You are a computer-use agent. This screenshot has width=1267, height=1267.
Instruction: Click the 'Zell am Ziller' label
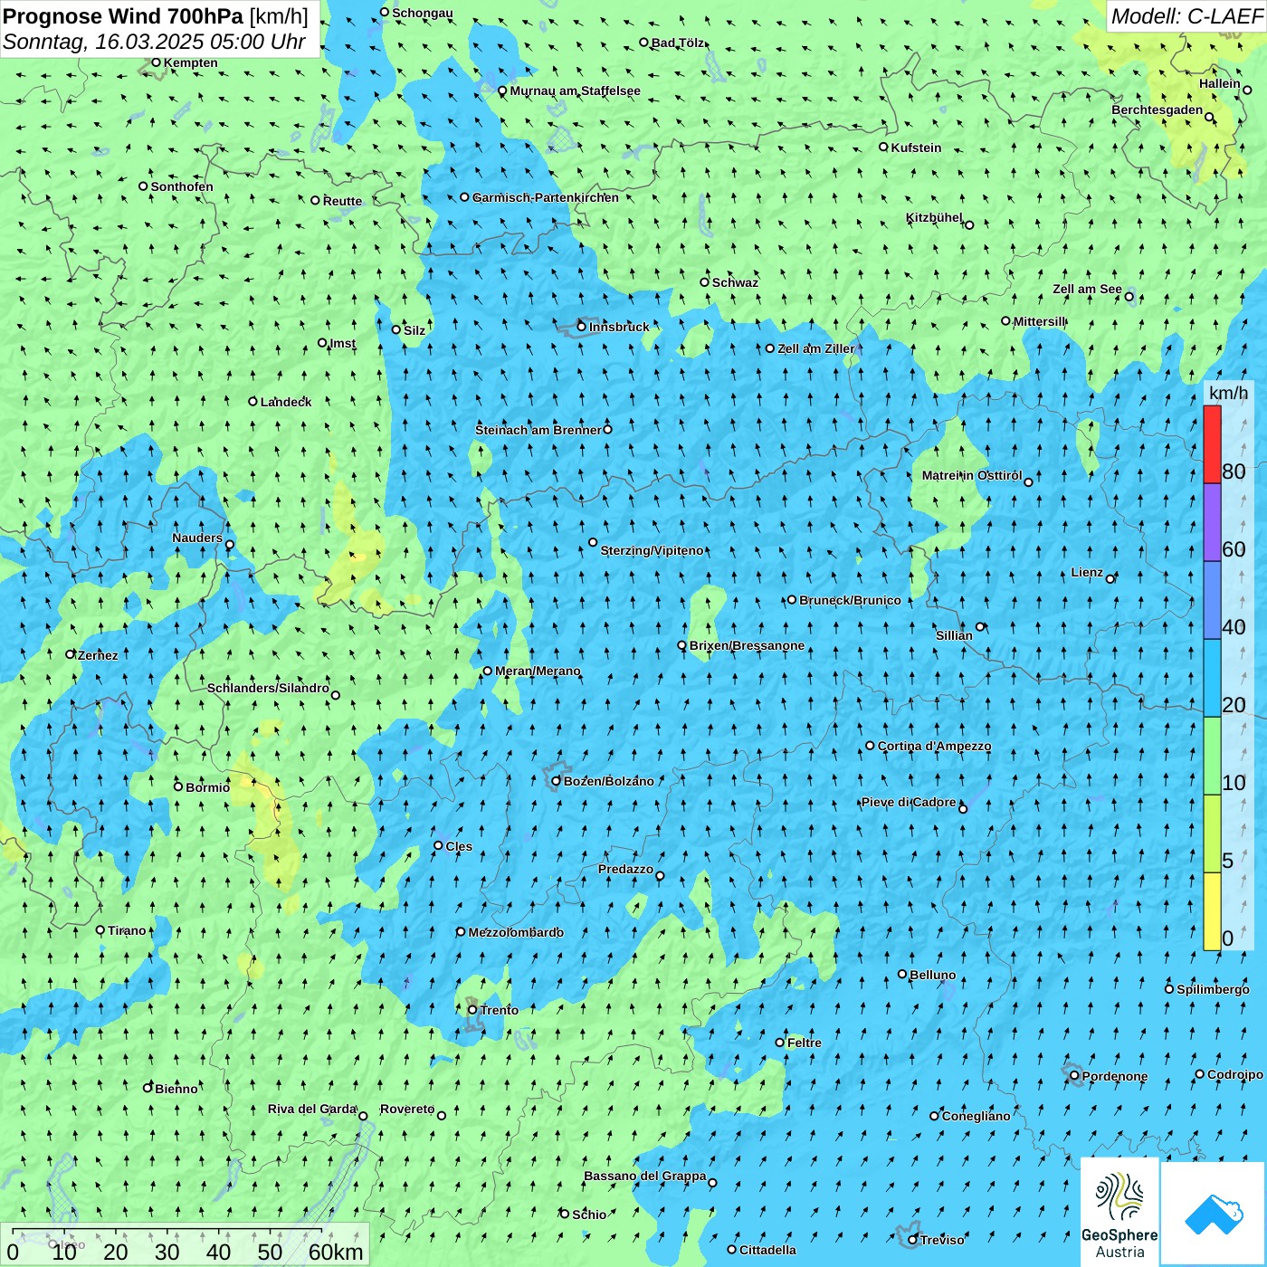point(816,348)
